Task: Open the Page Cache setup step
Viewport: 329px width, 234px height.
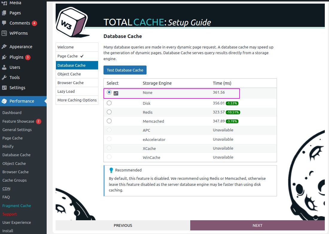Action: click(77, 56)
